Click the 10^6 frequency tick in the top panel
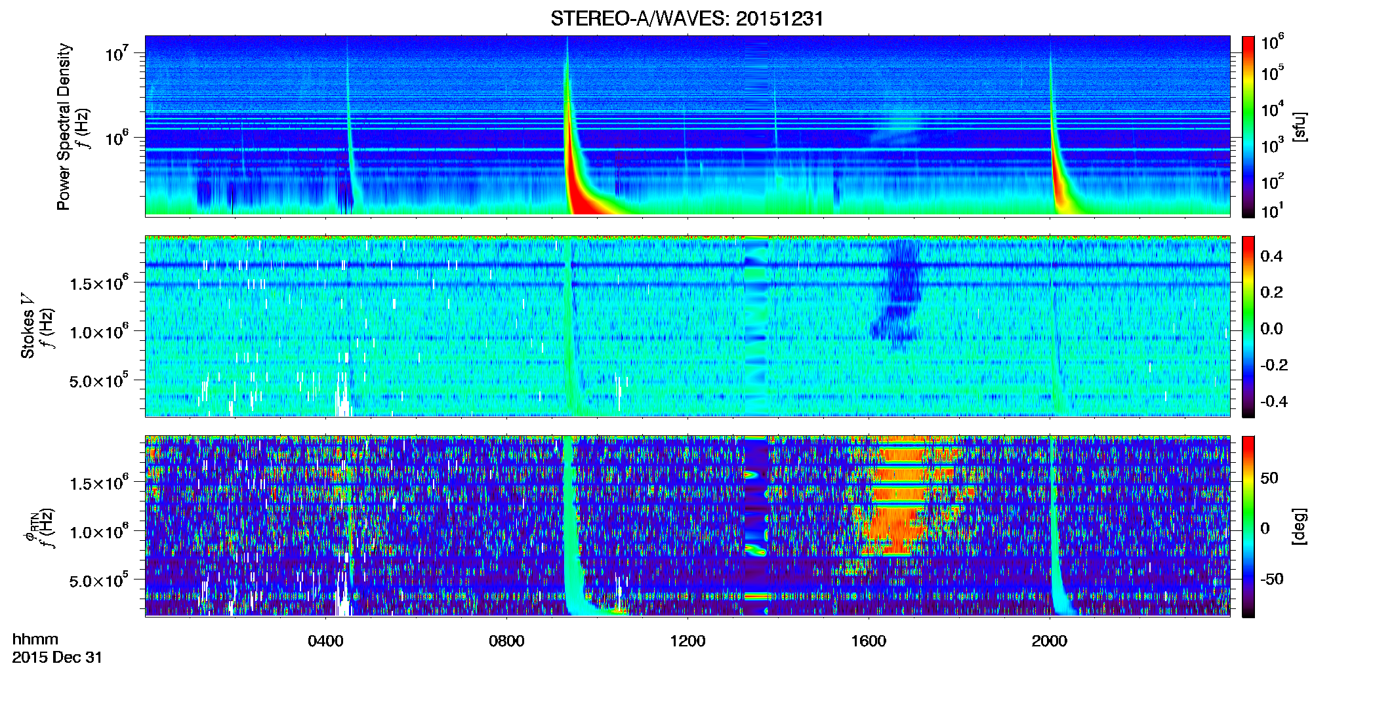This screenshot has height=708, width=1375. (x=117, y=137)
